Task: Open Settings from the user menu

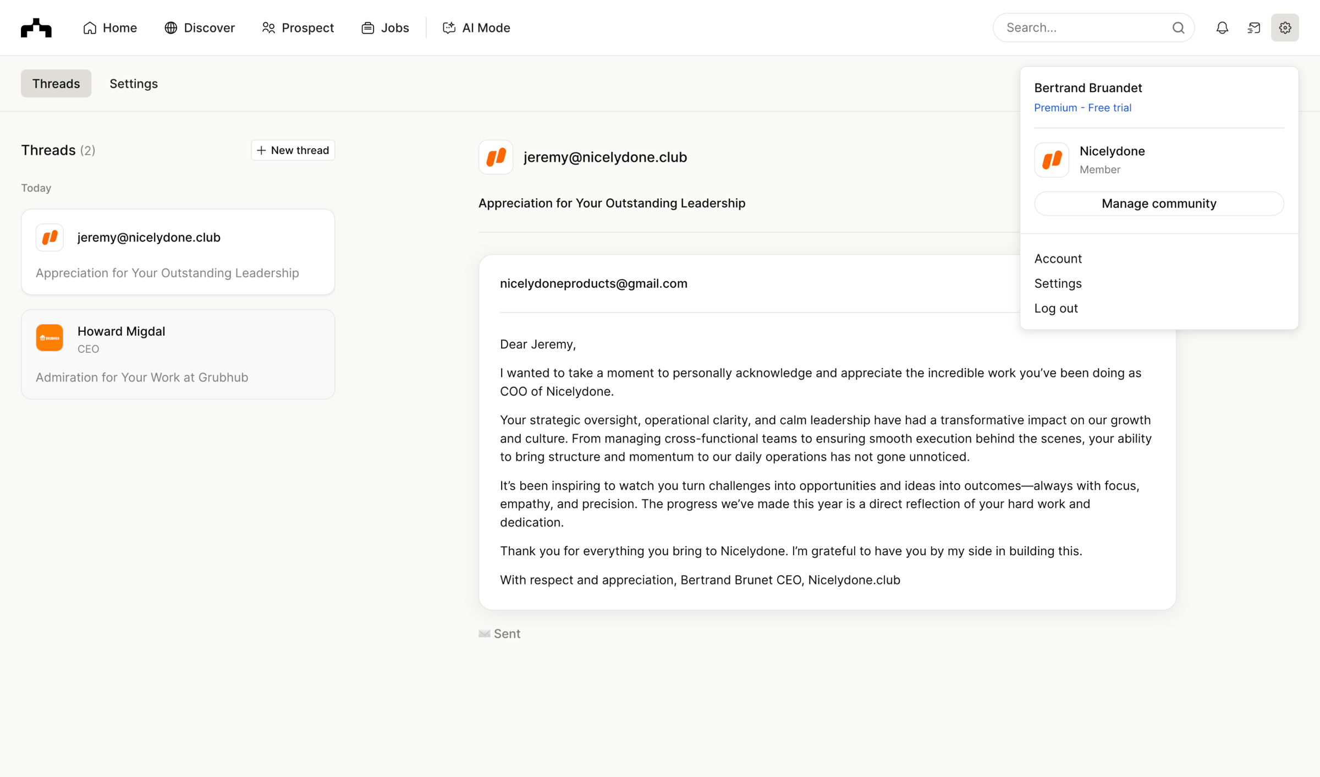Action: 1058,283
